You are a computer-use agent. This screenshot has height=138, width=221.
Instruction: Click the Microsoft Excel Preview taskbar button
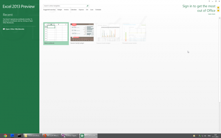tap(88, 136)
